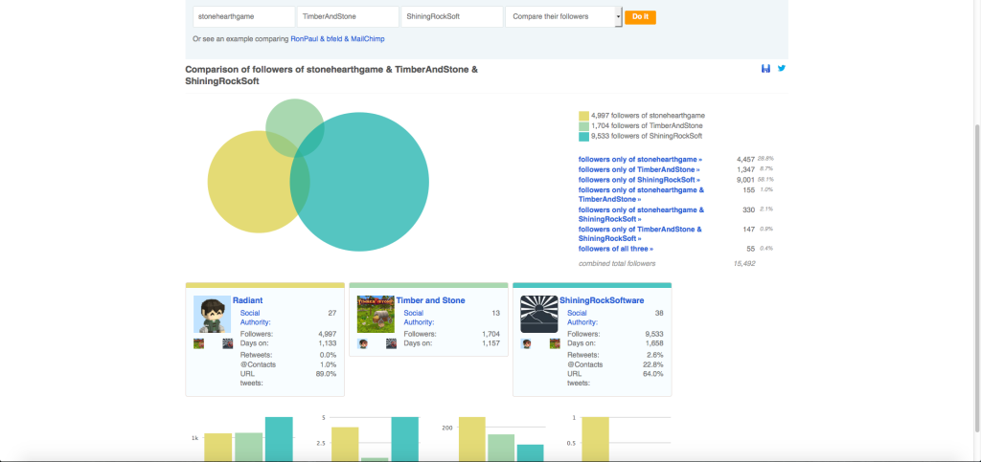Open 'followers only of stonehearthgame' link
The height and width of the screenshot is (462, 981).
[x=640, y=160]
